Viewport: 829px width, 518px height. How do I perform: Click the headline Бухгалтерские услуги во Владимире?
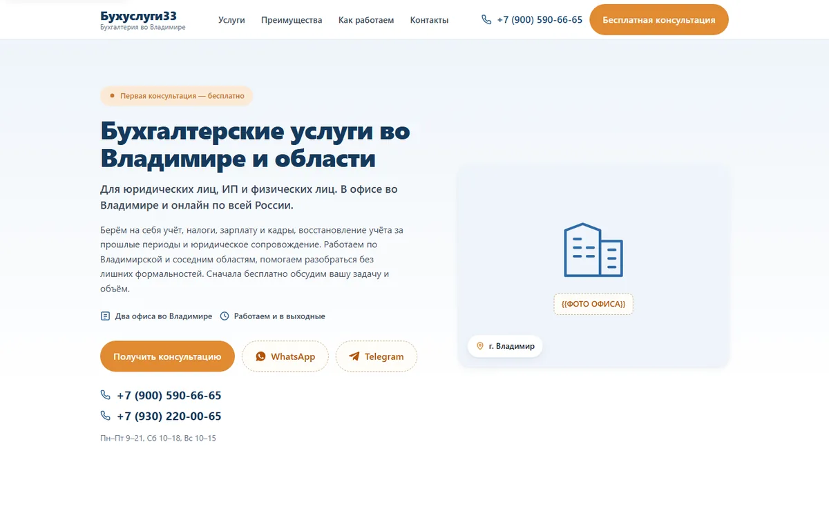pyautogui.click(x=256, y=144)
